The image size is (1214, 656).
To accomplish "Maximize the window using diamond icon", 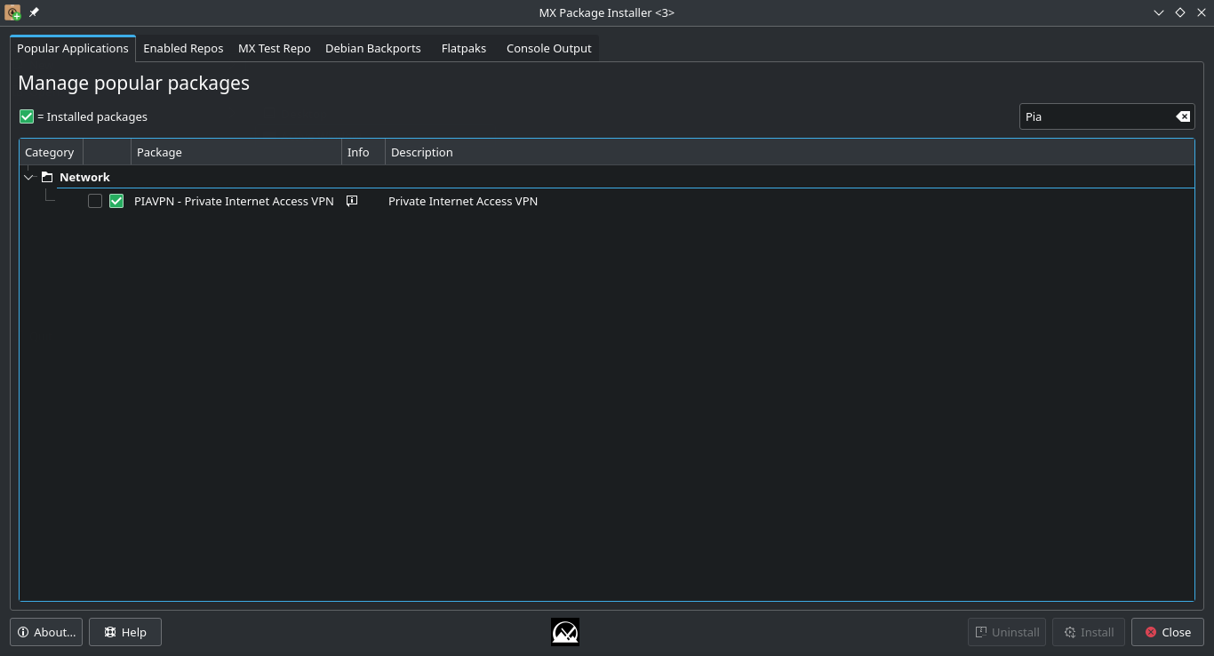I will pos(1180,12).
